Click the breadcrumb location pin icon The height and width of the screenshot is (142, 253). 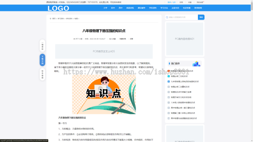tap(51, 19)
